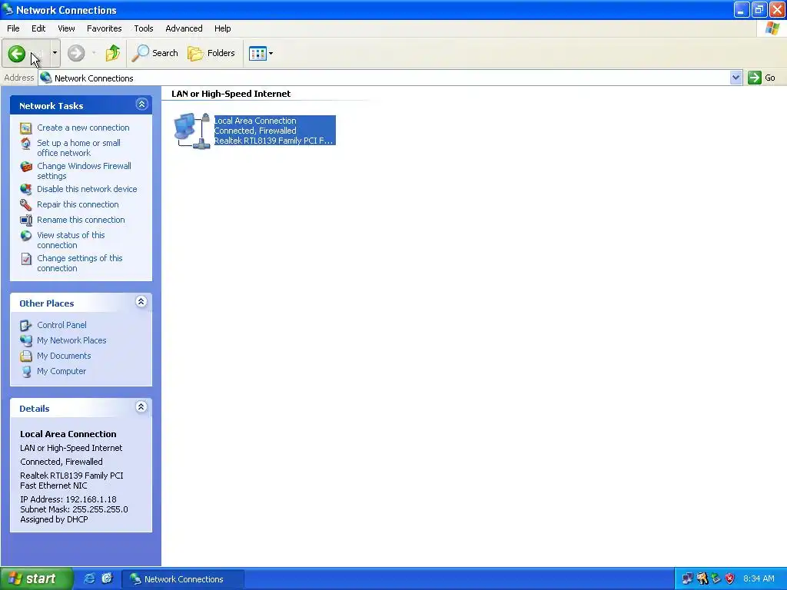Collapse the Network Tasks panel

click(x=141, y=104)
